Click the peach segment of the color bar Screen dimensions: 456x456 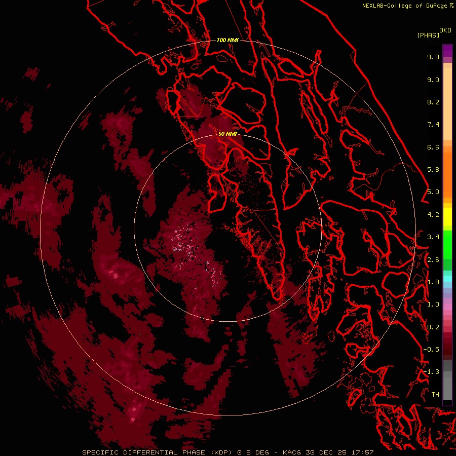click(447, 104)
